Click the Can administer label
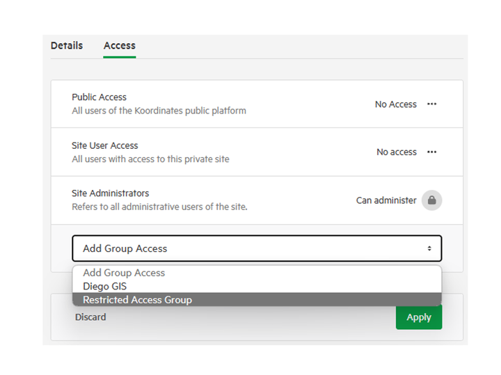501x375 pixels. coord(386,200)
